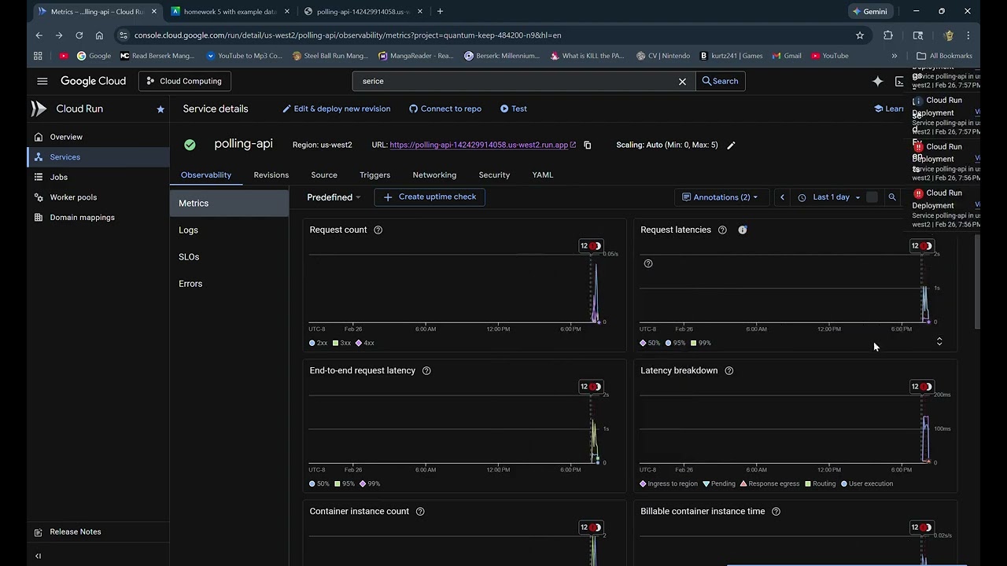Click the Search button
This screenshot has height=566, width=1007.
720,81
